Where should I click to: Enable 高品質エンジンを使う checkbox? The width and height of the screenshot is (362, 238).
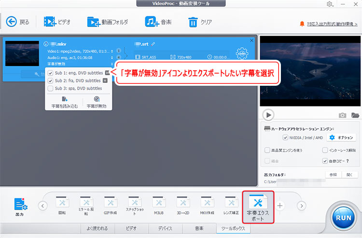click(267, 150)
